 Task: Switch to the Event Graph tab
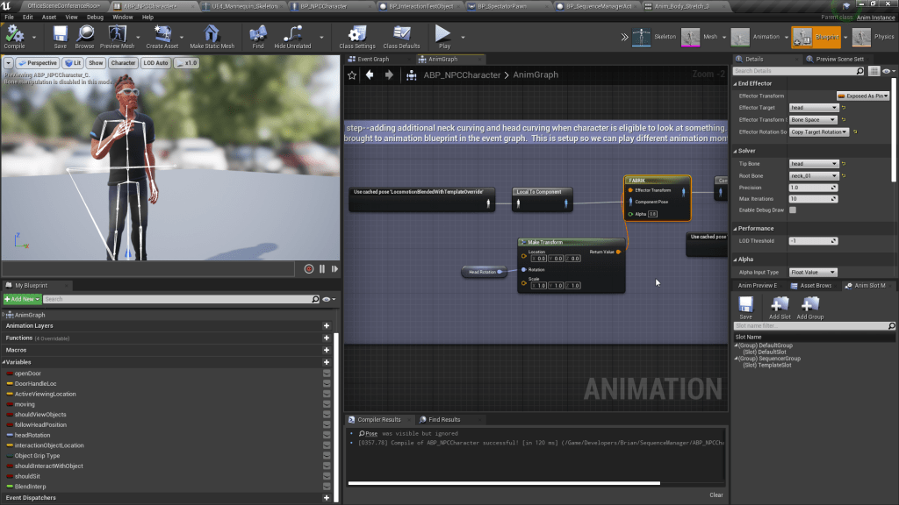pyautogui.click(x=373, y=59)
